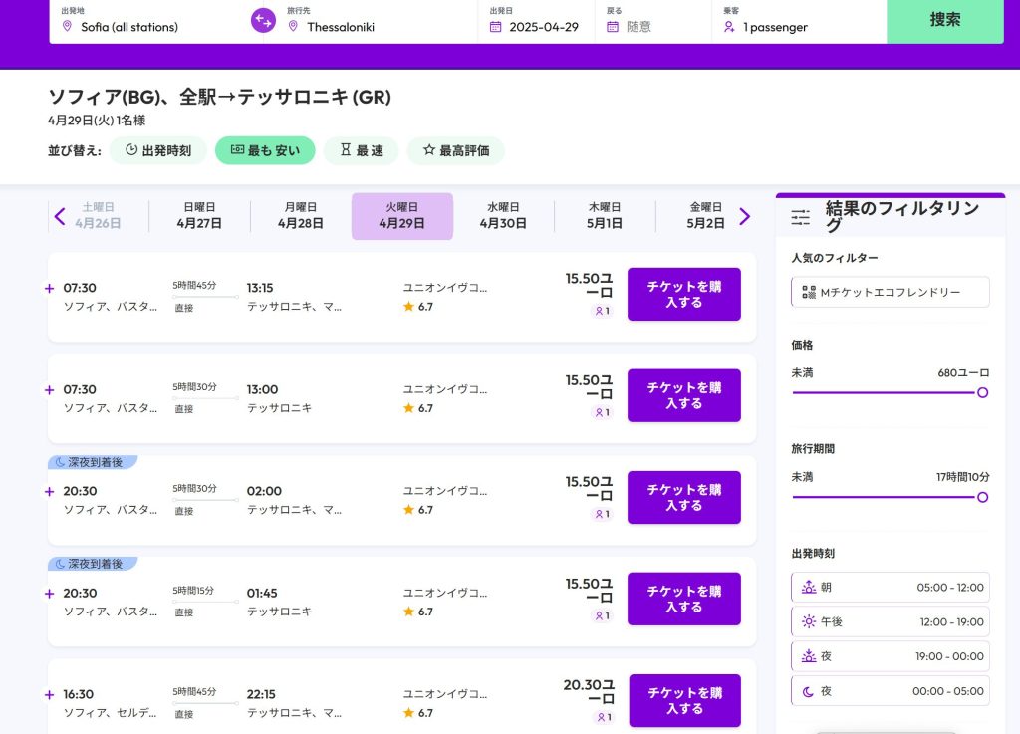This screenshot has height=734, width=1020.
Task: Click the location pin icon beside Thessaloniki
Action: coord(293,26)
